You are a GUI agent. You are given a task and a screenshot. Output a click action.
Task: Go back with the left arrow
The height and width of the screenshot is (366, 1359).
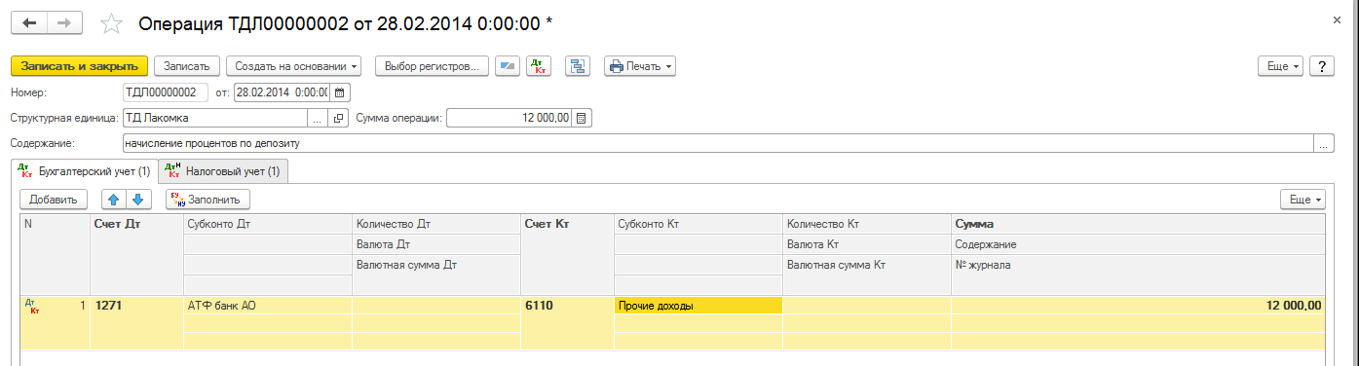click(29, 21)
